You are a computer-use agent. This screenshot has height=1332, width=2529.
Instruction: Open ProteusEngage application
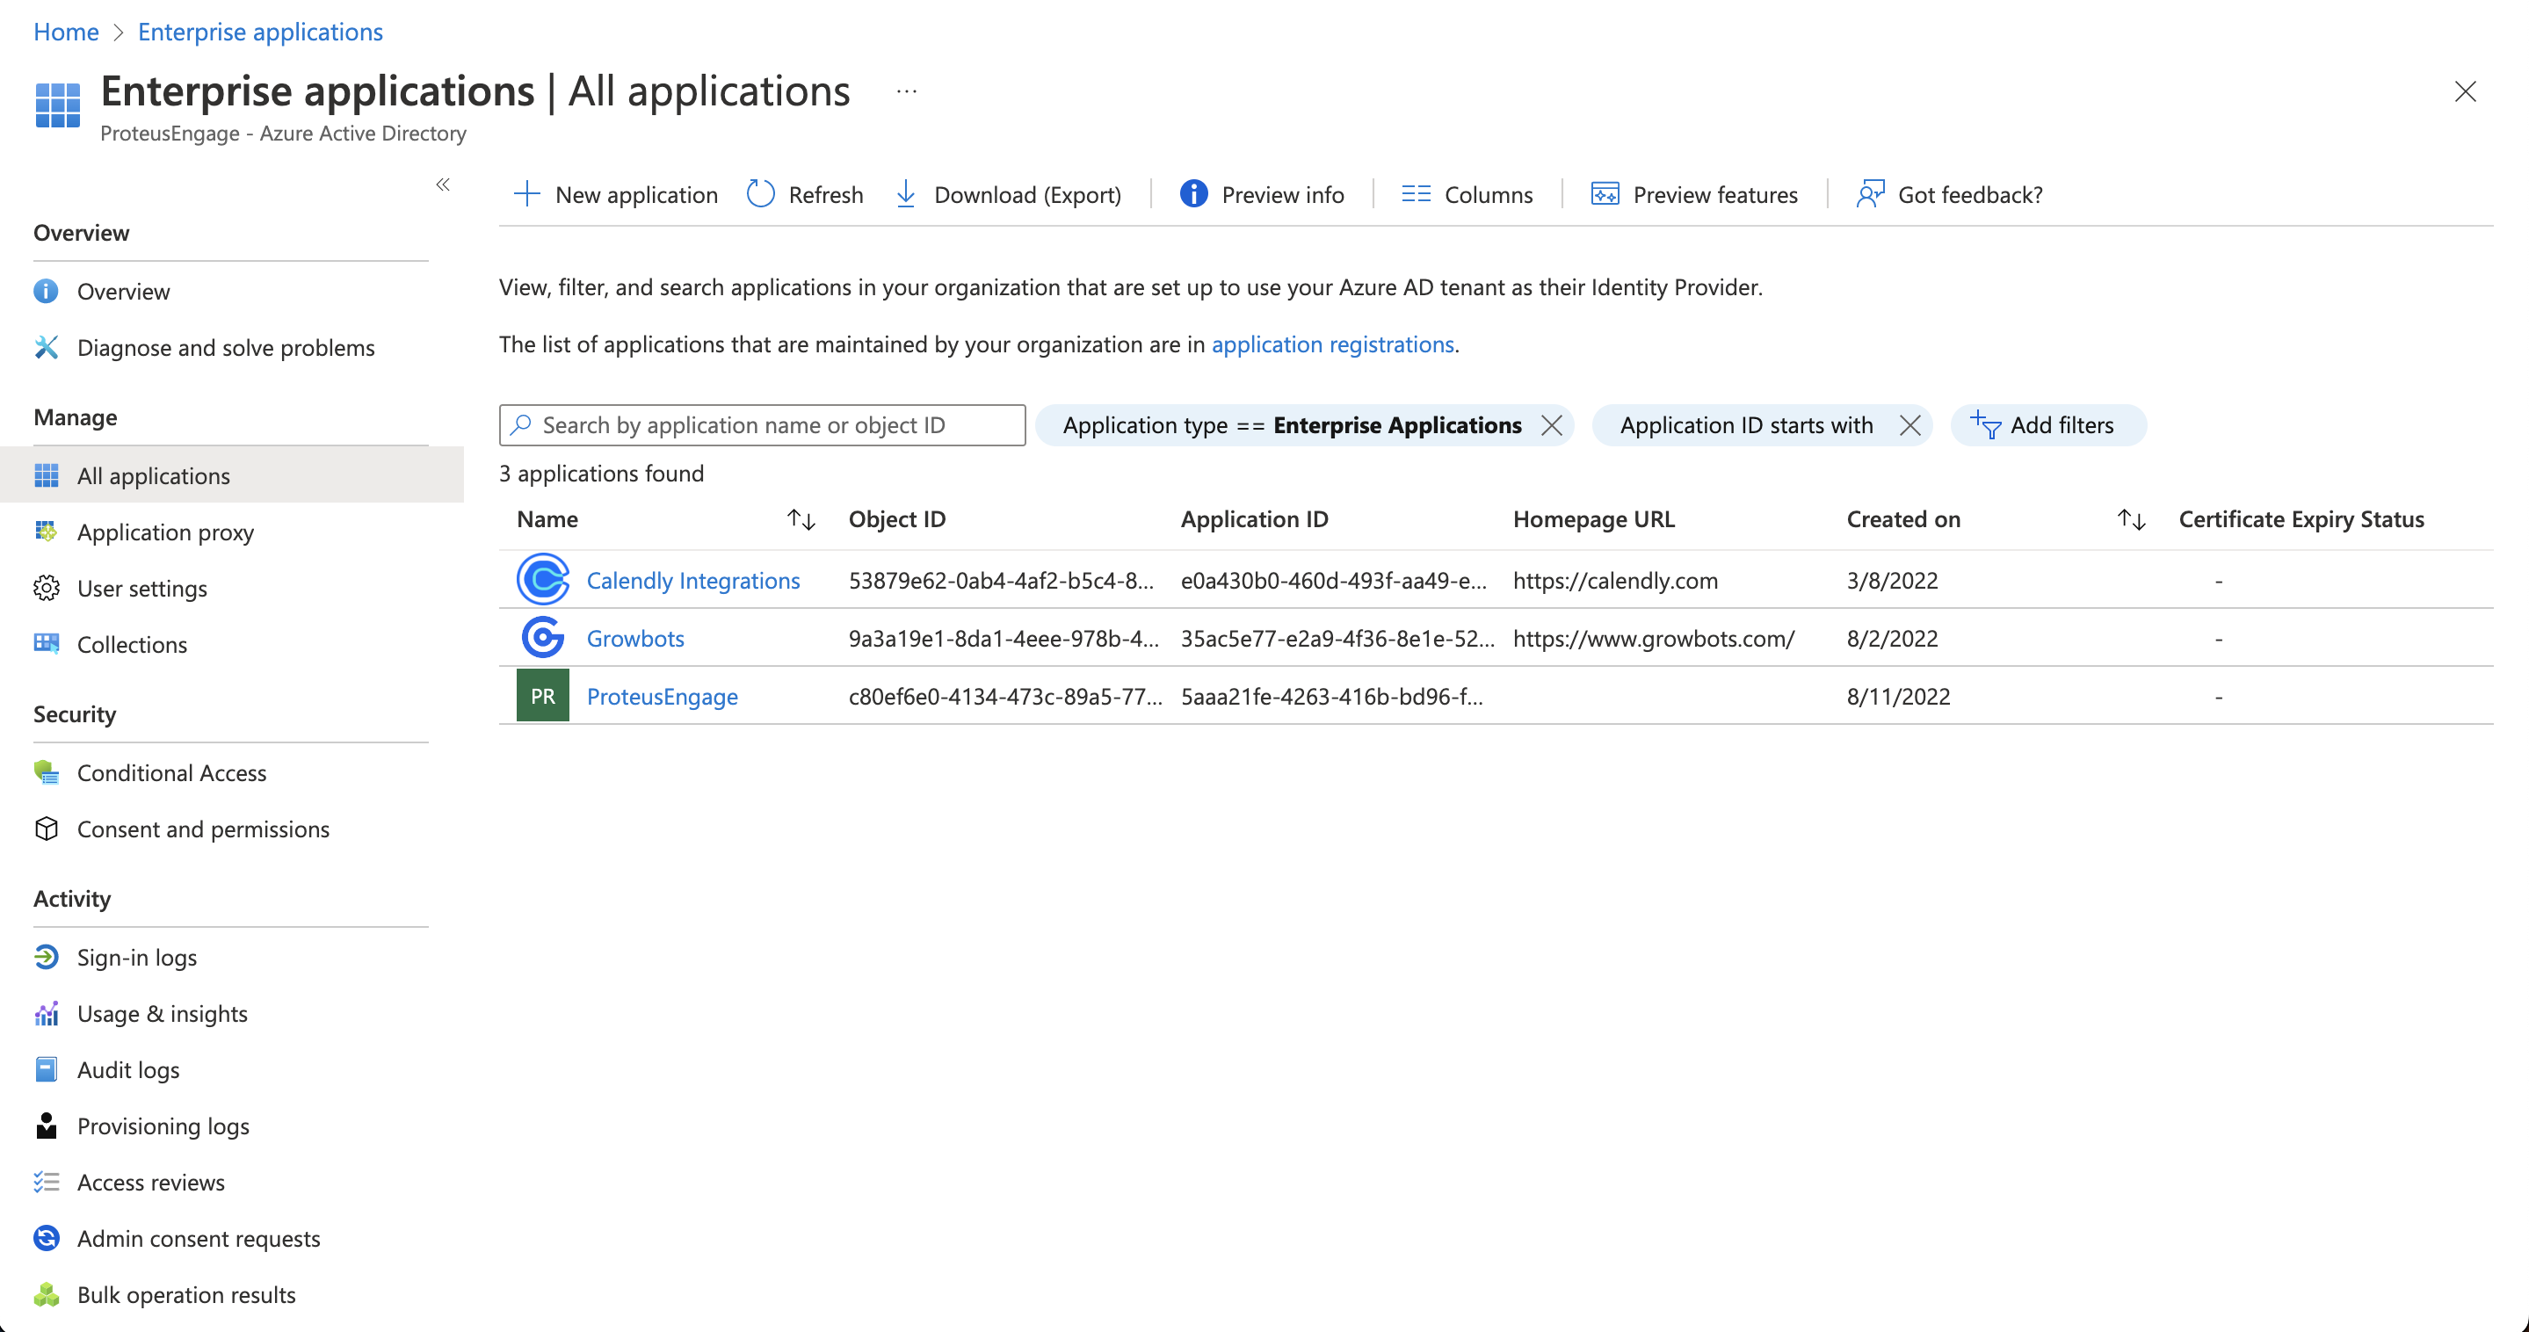(x=662, y=696)
